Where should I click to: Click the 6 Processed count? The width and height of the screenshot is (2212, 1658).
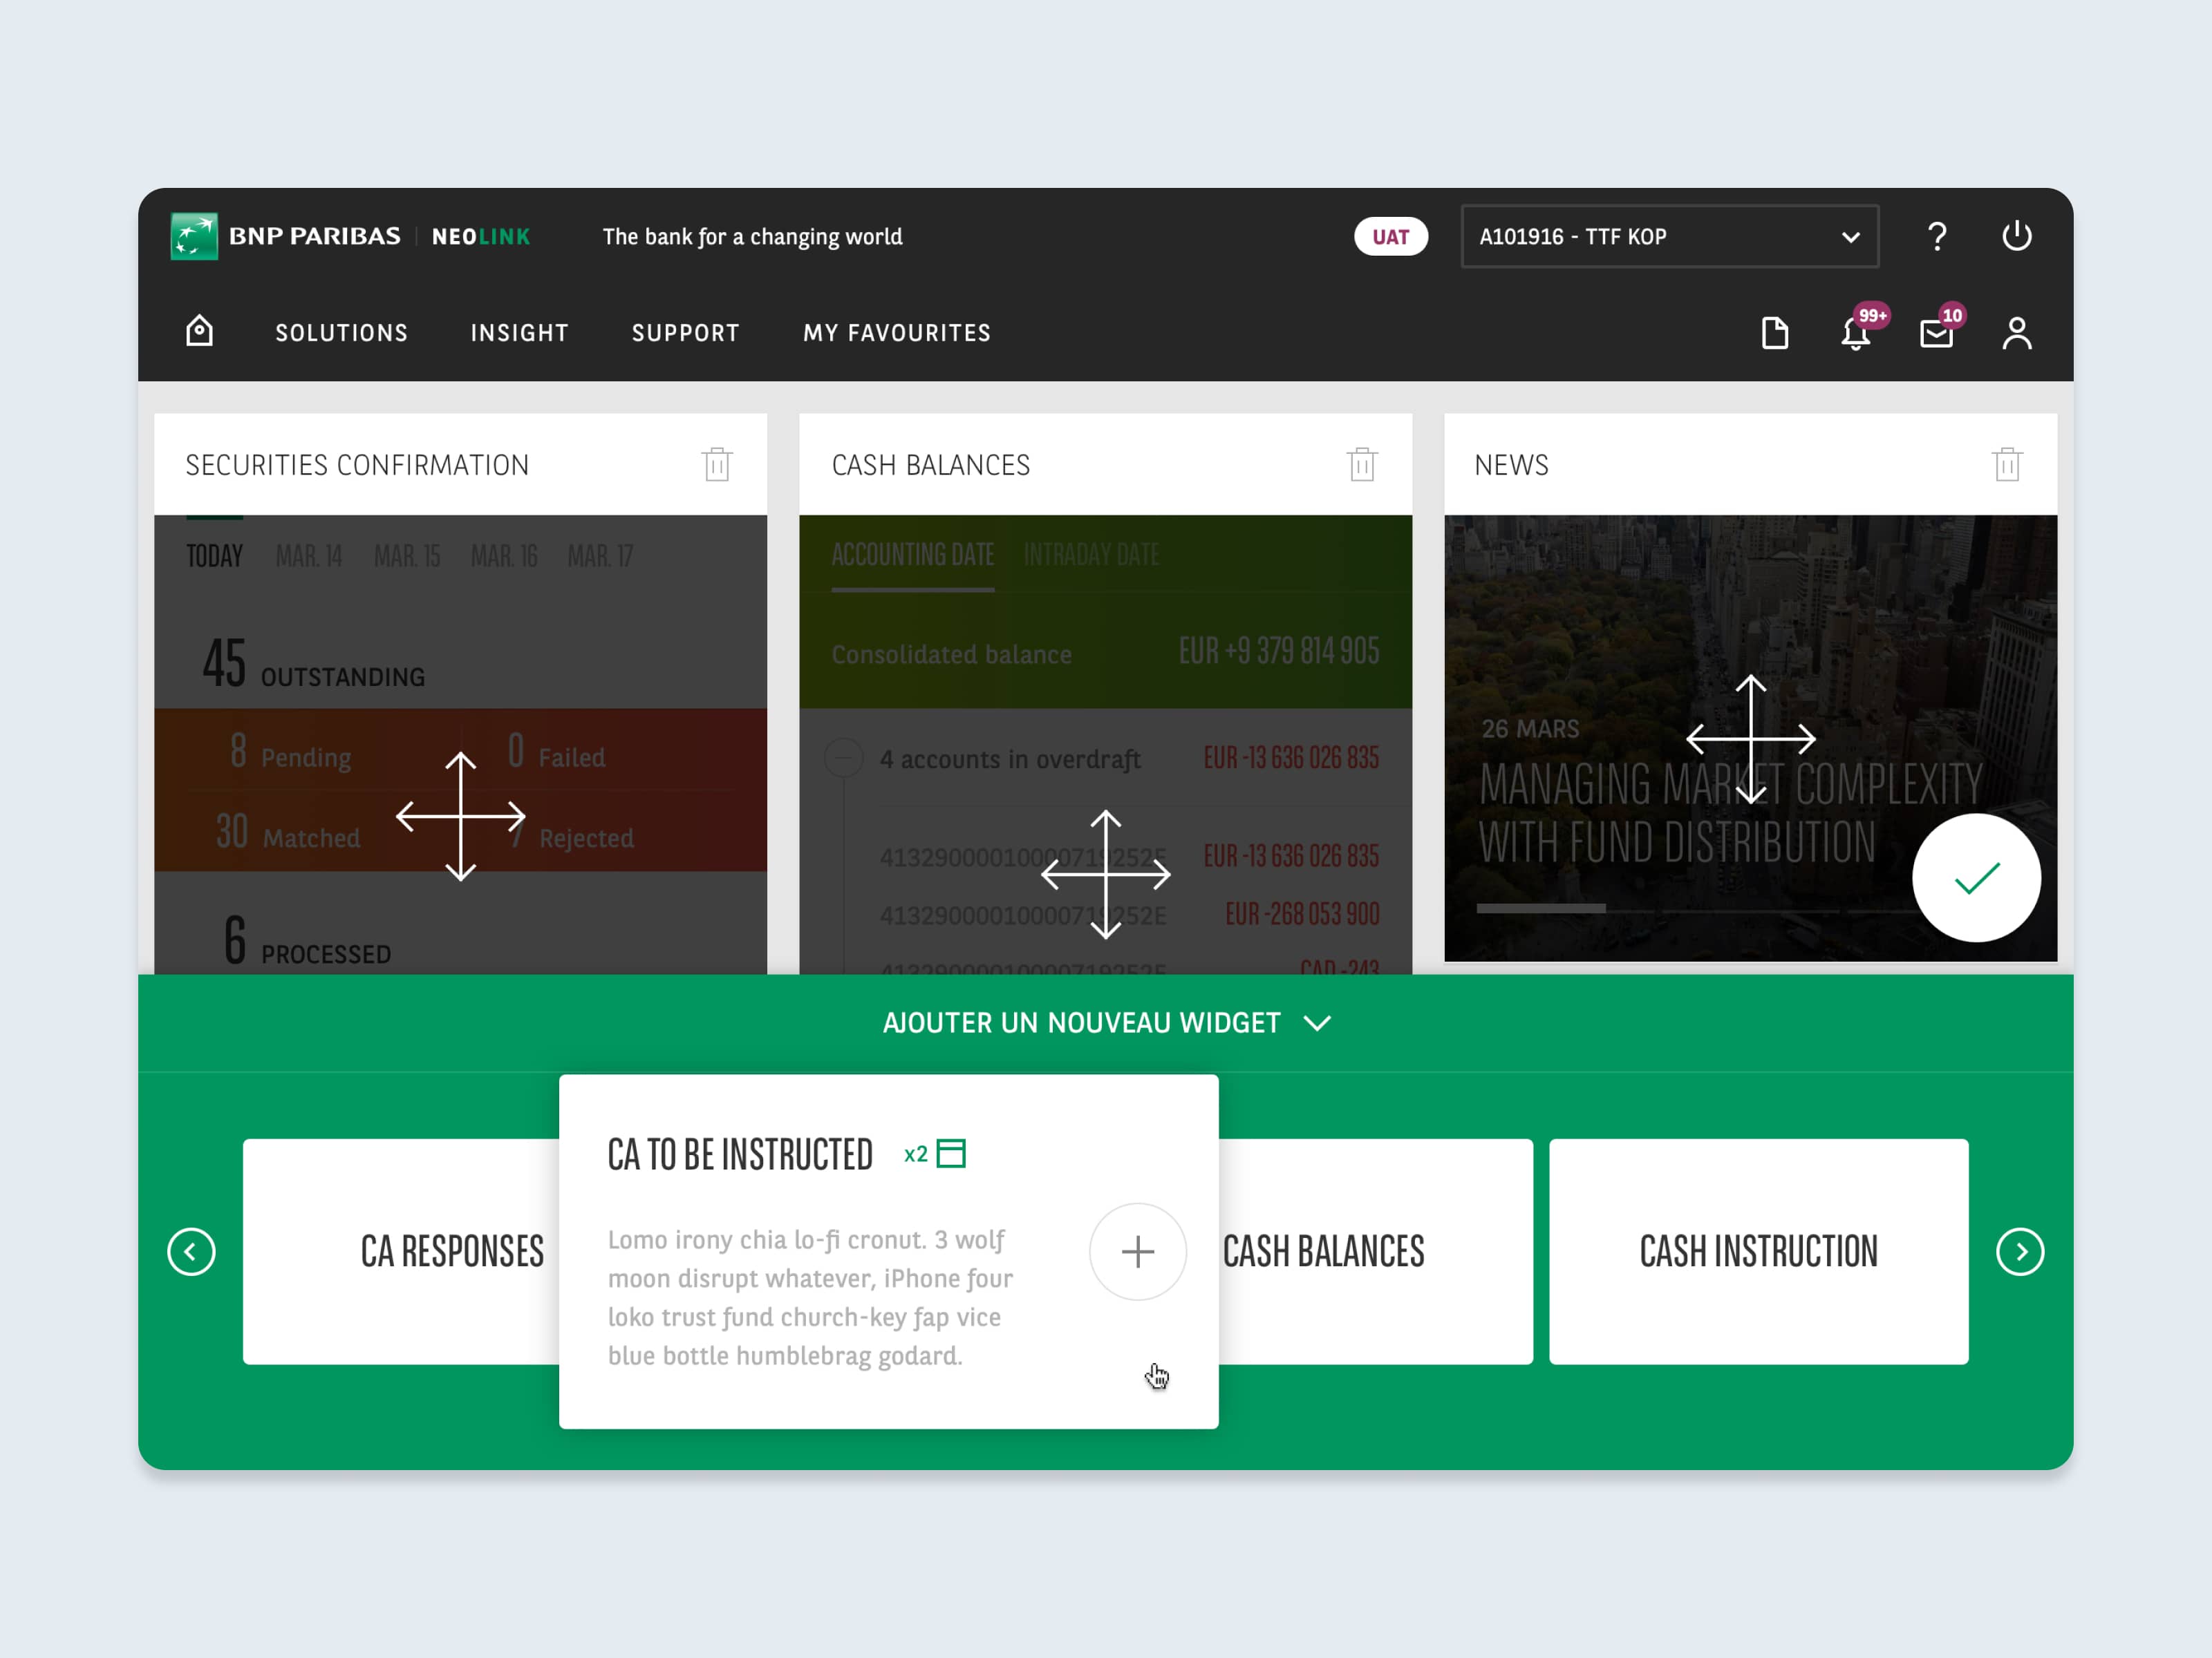(307, 942)
